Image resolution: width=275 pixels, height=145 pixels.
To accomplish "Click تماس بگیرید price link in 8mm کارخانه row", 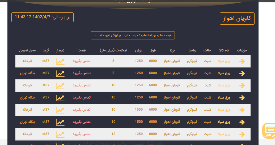I will click(x=82, y=61).
